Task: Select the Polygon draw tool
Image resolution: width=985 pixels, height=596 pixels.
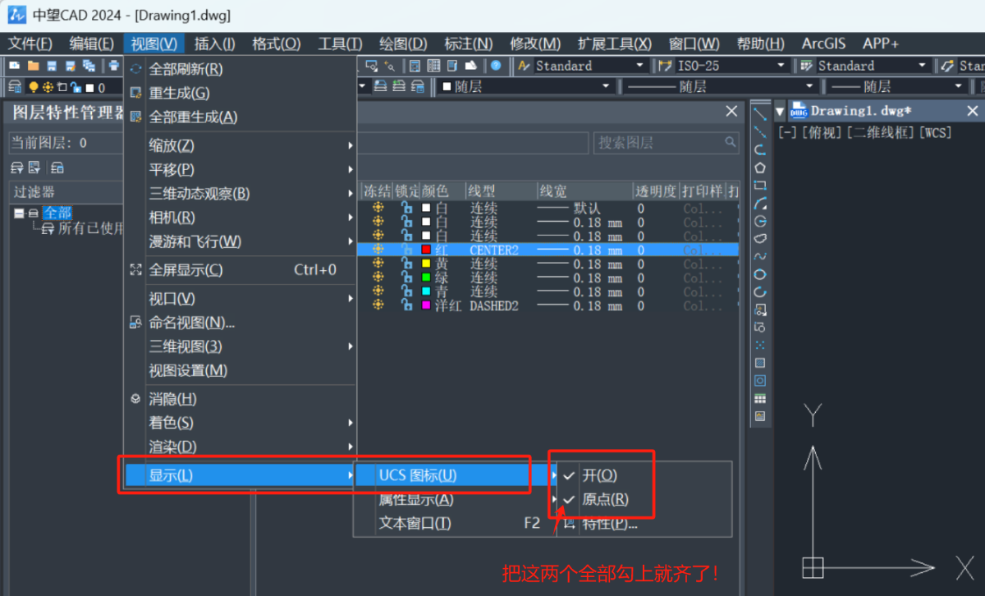Action: pyautogui.click(x=760, y=167)
